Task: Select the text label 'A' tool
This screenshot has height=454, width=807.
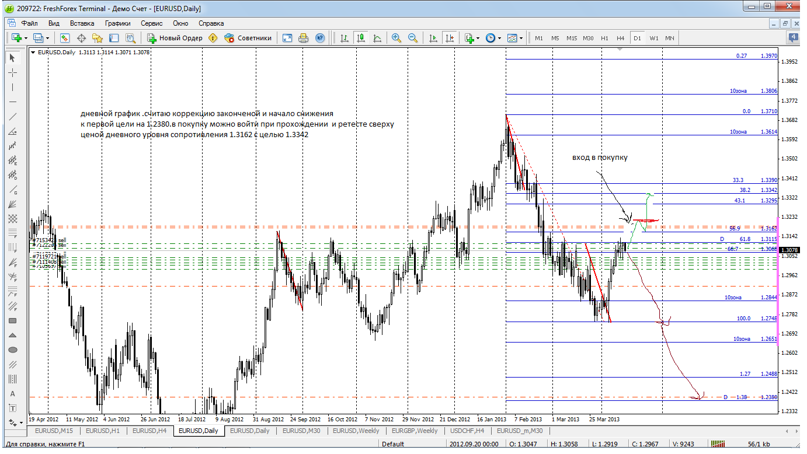Action: pos(13,394)
